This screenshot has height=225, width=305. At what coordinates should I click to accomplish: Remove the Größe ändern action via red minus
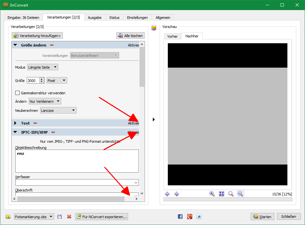pyautogui.click(x=52, y=45)
